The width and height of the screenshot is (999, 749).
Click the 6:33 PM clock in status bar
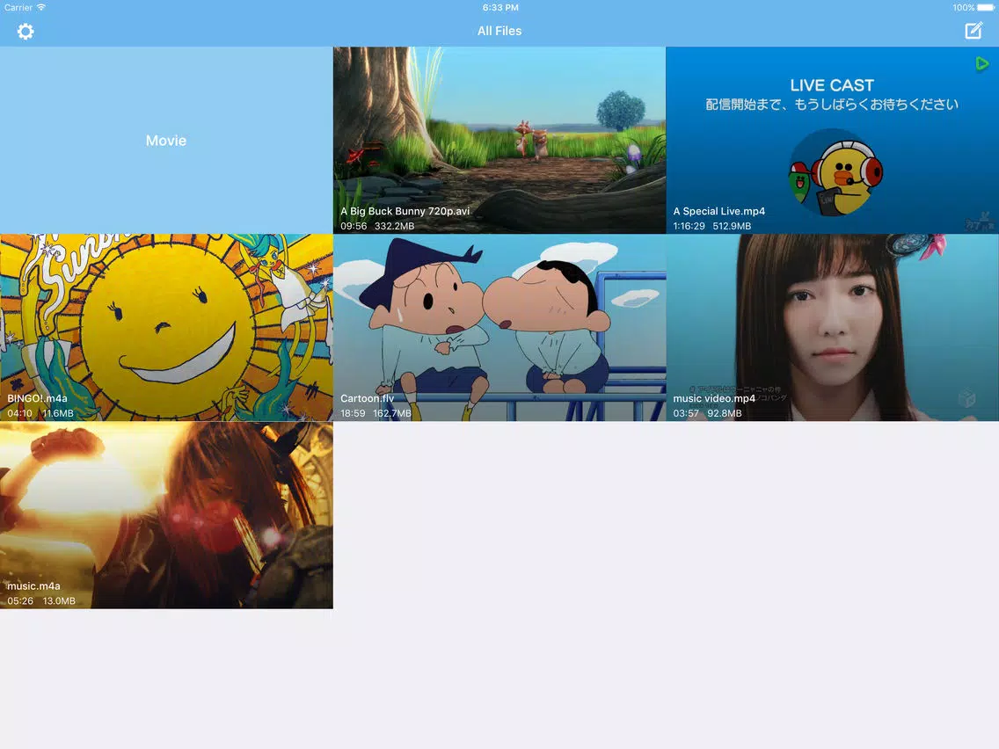coord(500,8)
